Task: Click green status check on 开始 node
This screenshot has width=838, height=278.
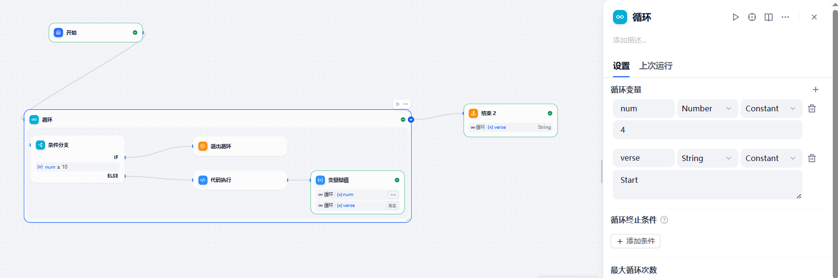Action: [135, 33]
